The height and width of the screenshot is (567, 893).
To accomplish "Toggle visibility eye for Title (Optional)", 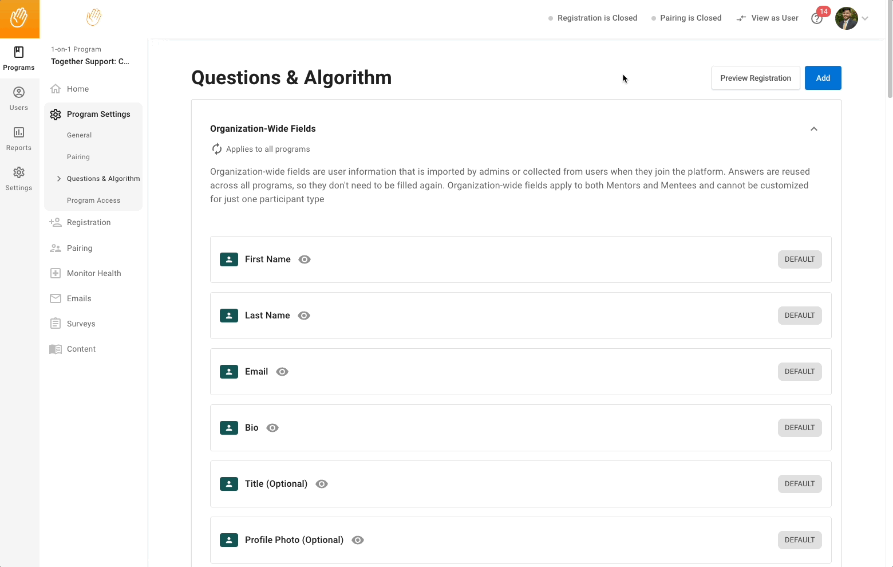I will click(x=322, y=484).
